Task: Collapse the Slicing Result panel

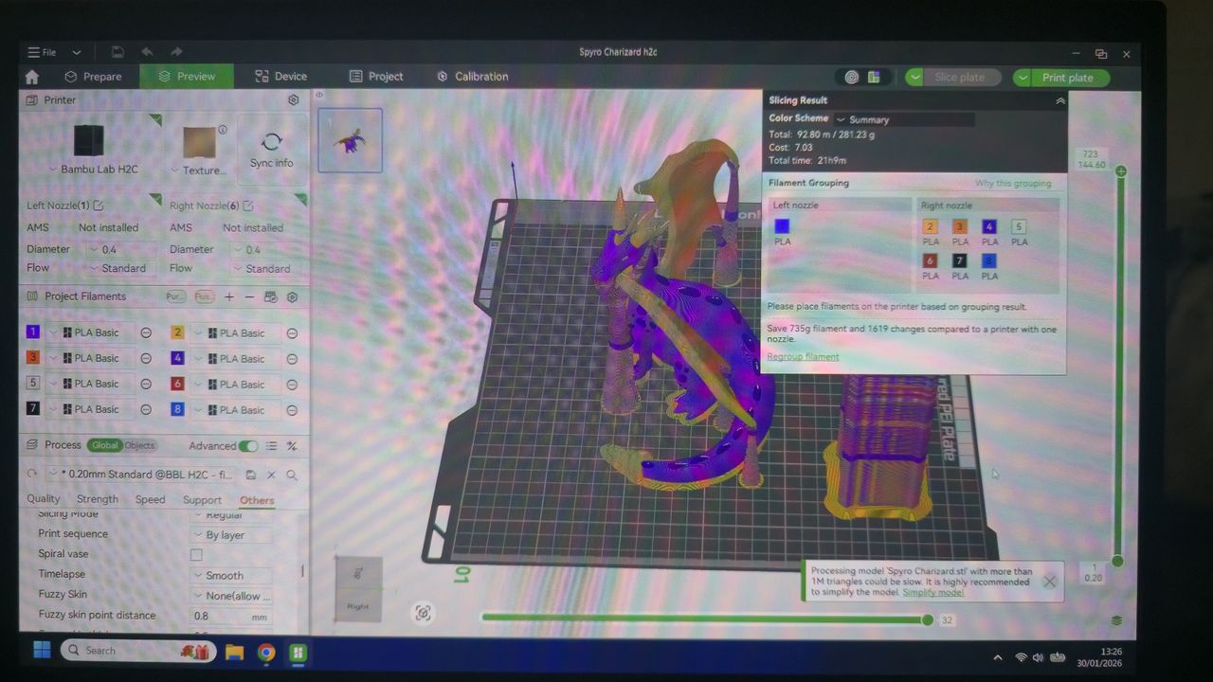Action: (x=1060, y=100)
